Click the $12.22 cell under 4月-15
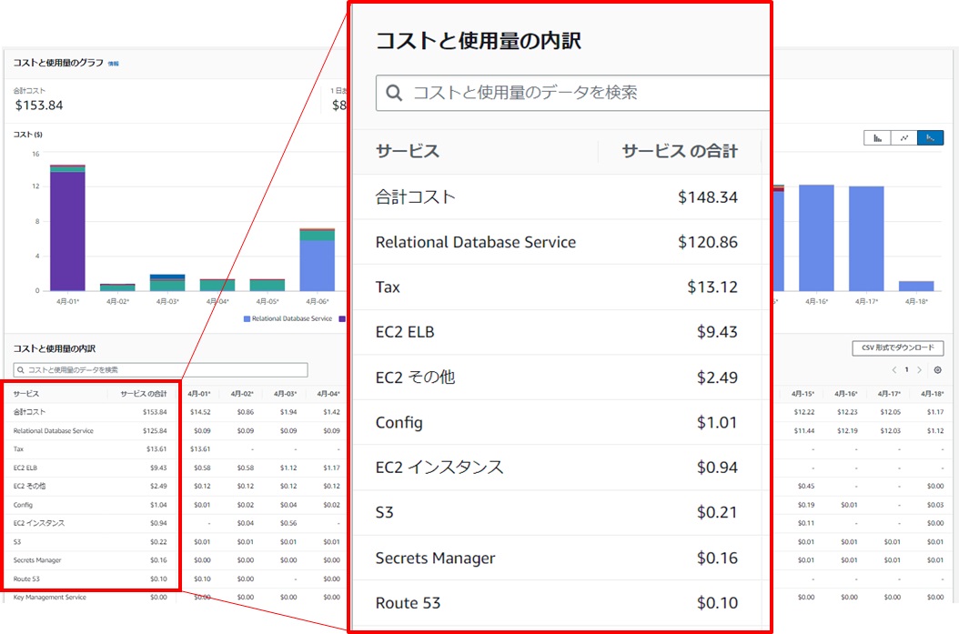This screenshot has height=634, width=959. [804, 412]
